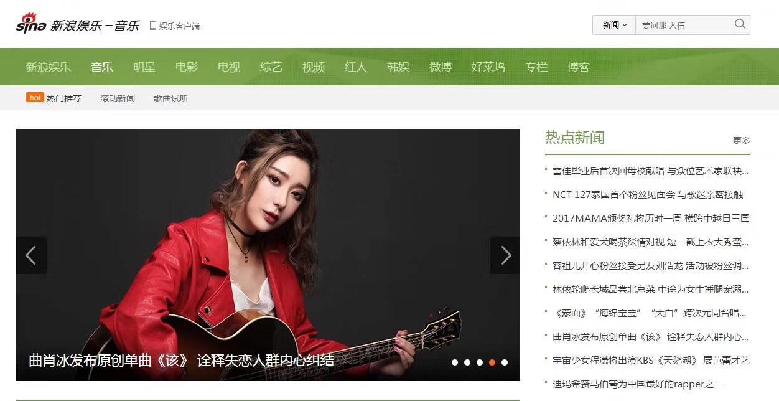779x401 pixels.
Task: Select the first carousel dot
Action: pyautogui.click(x=455, y=362)
